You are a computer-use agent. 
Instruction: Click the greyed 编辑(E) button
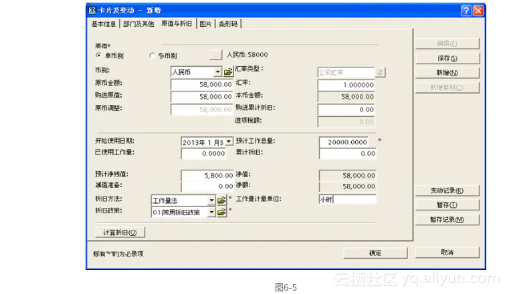(447, 43)
